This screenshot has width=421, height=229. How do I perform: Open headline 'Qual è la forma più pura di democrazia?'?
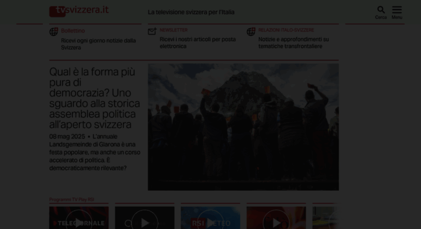(x=94, y=98)
